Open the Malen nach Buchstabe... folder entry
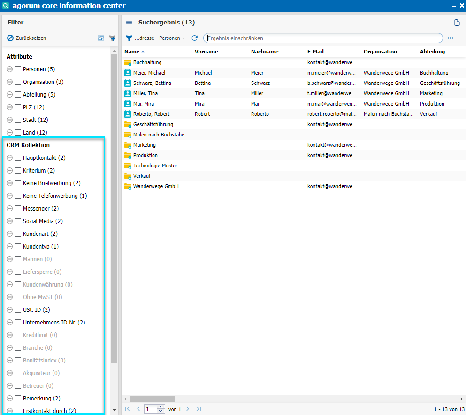The image size is (466, 415). click(160, 135)
